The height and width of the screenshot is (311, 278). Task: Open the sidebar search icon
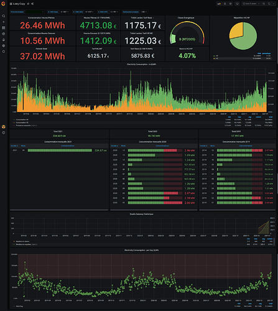tap(4, 16)
